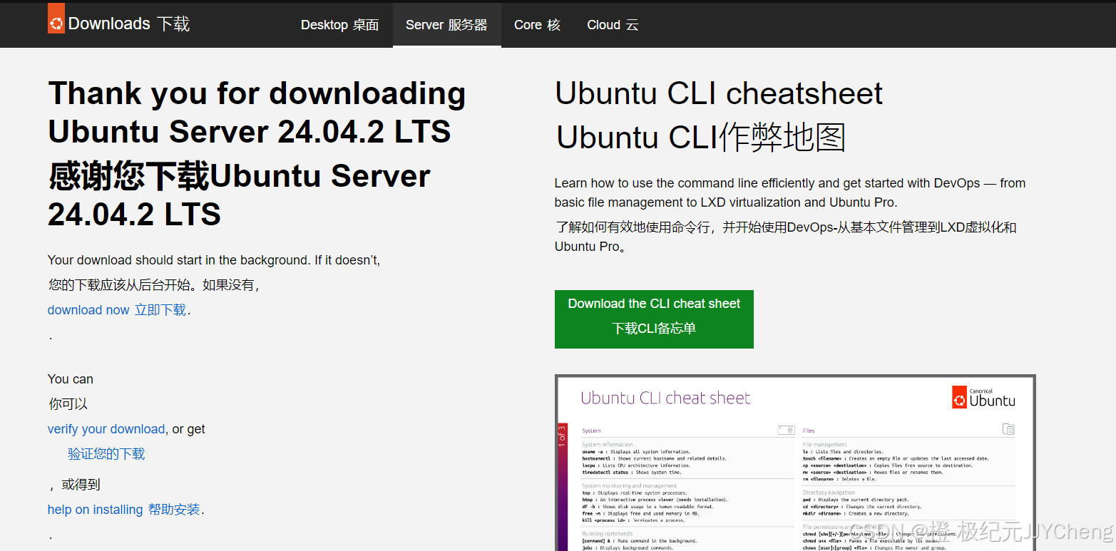Click the System section icon in cheat sheet
Image resolution: width=1116 pixels, height=551 pixels.
tap(786, 430)
